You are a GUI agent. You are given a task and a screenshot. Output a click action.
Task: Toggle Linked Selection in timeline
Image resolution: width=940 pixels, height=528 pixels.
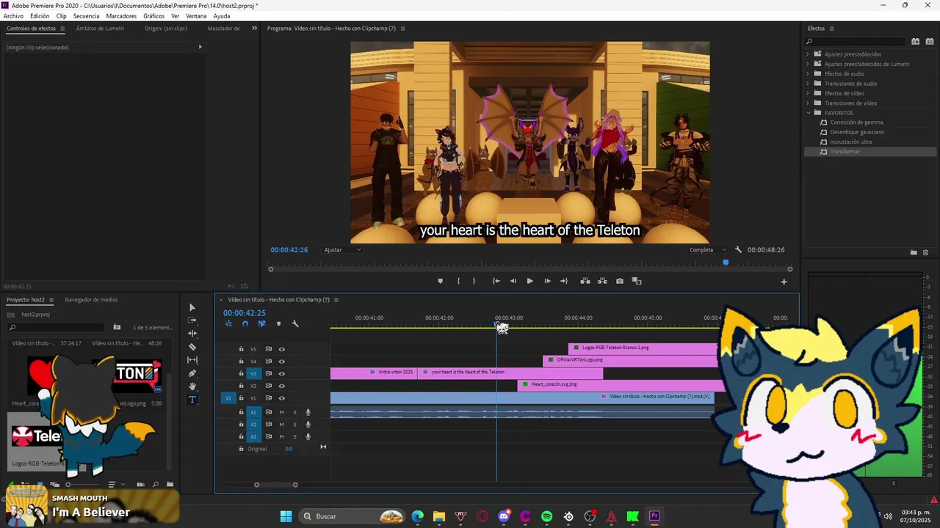[x=261, y=323]
